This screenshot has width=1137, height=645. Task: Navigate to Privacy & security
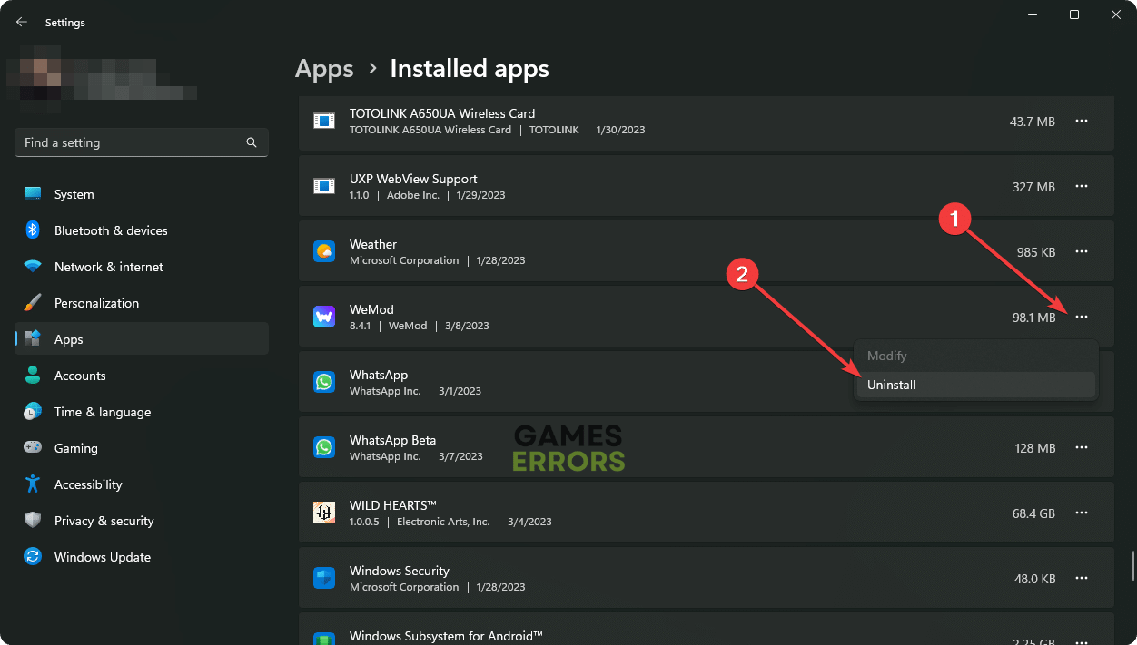pyautogui.click(x=104, y=521)
